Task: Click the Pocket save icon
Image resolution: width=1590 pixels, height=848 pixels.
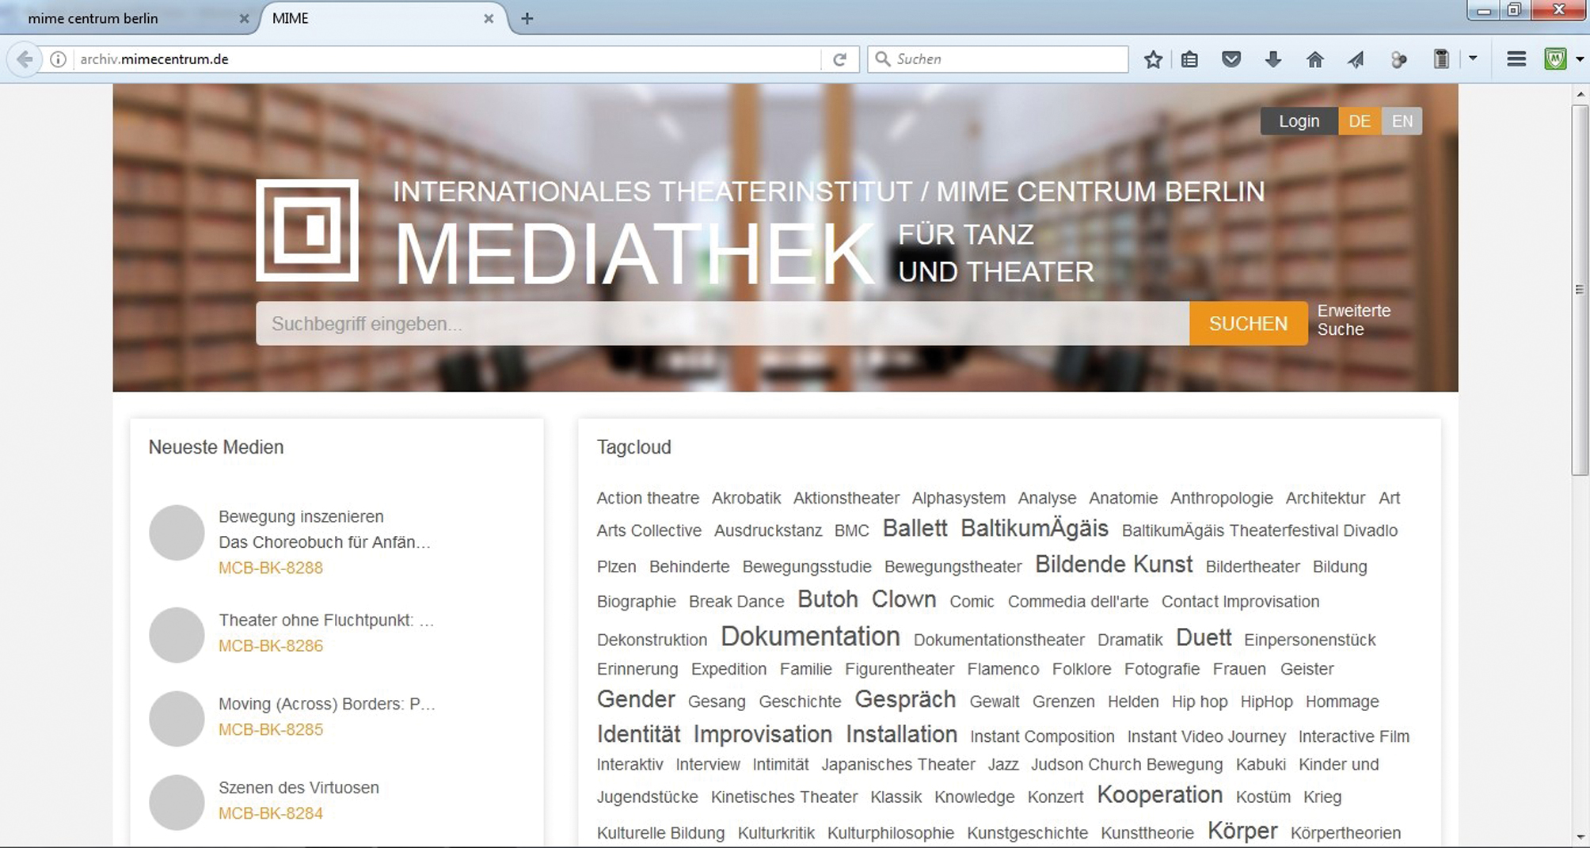Action: pos(1231,59)
